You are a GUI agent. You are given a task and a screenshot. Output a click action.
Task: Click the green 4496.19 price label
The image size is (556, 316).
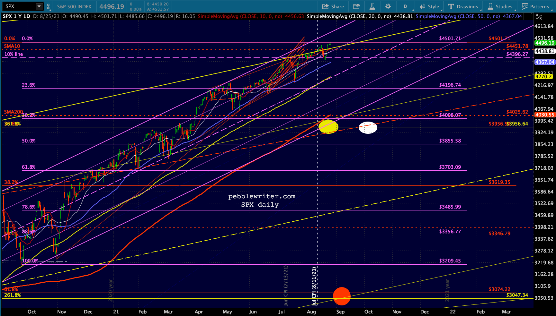[x=545, y=43]
